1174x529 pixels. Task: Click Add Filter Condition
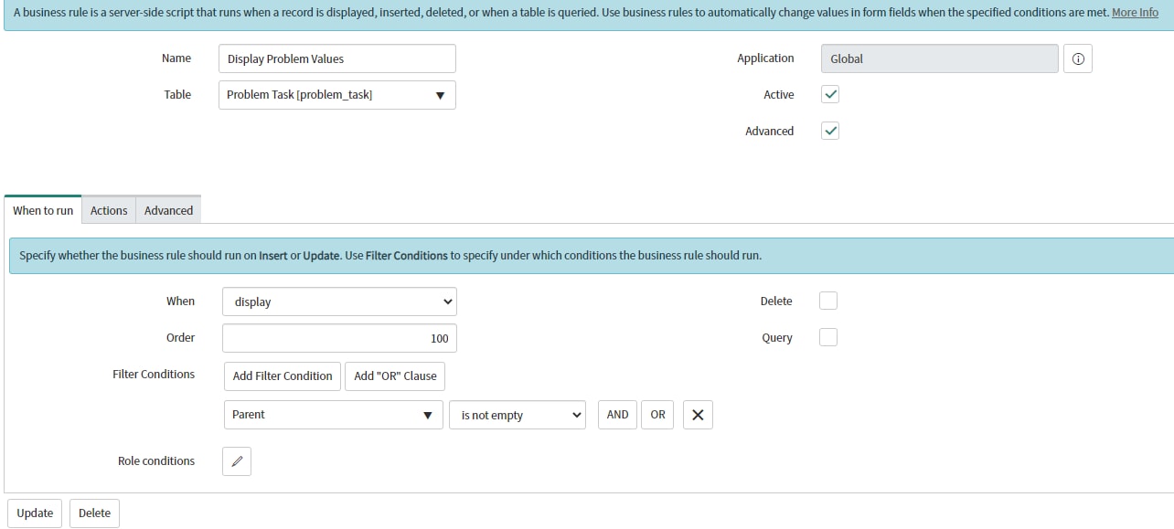[x=282, y=376]
